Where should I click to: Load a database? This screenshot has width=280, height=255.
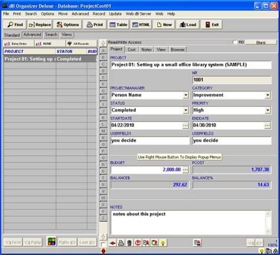188,25
